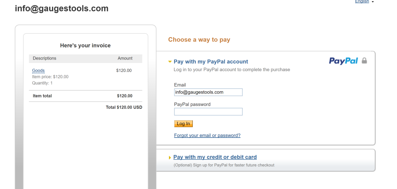397x189 pixels.
Task: Click the PayPal logo
Action: coord(343,61)
